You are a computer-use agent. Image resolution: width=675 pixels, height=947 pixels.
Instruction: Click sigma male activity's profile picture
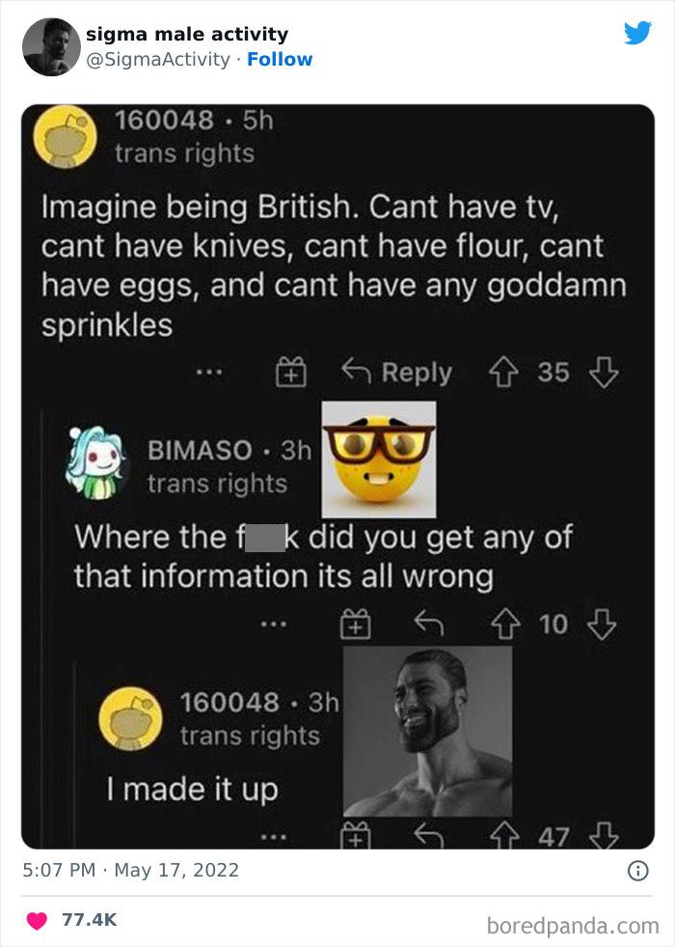pyautogui.click(x=50, y=45)
